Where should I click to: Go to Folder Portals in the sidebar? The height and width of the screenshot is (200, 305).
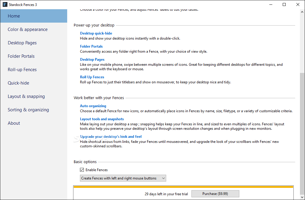pyautogui.click(x=34, y=56)
